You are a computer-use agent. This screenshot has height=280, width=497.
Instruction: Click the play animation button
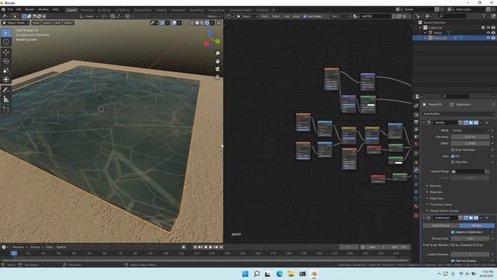[x=210, y=247]
